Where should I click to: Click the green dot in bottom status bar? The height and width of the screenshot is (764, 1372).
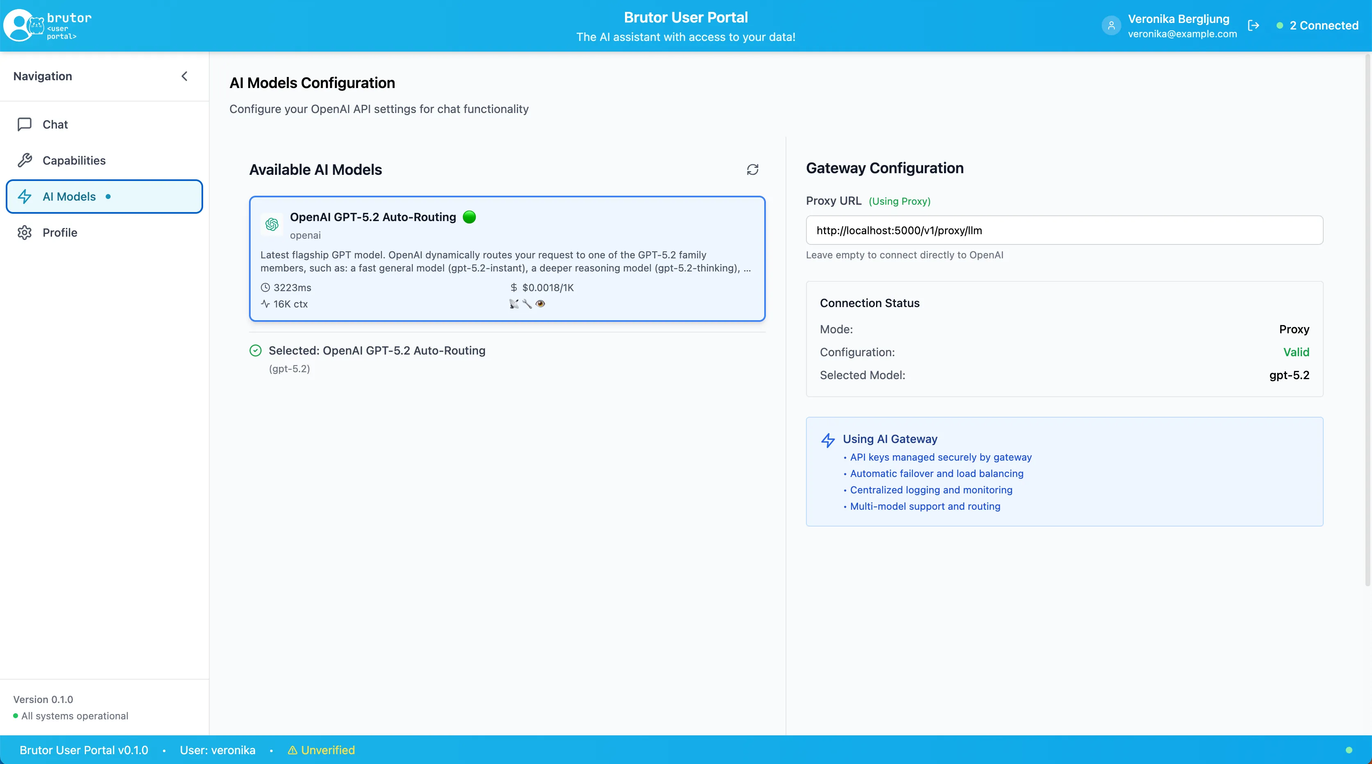(1349, 750)
